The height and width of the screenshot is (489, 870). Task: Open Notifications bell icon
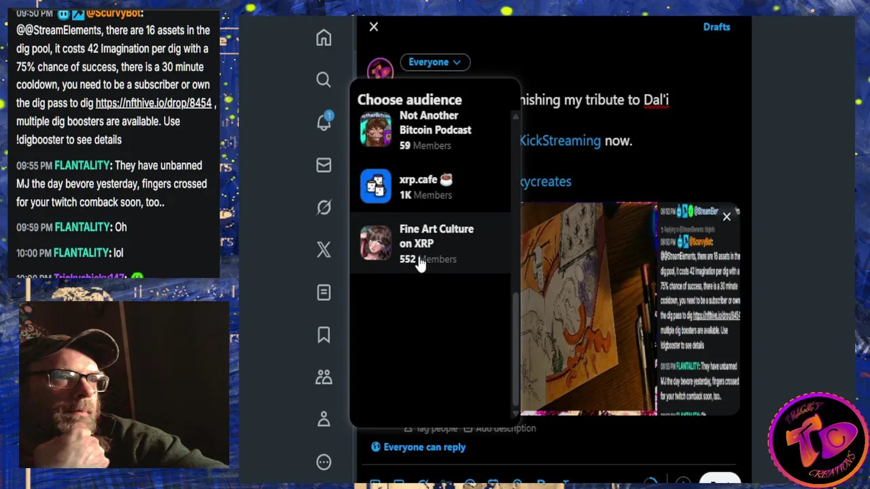pyautogui.click(x=324, y=122)
